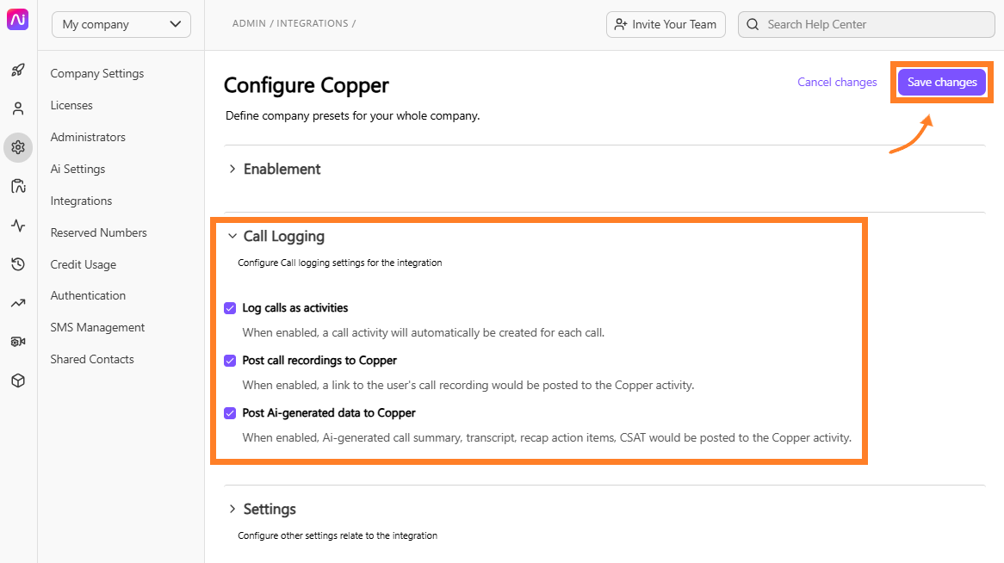The image size is (1004, 563).
Task: Open the My company dropdown
Action: tap(121, 24)
